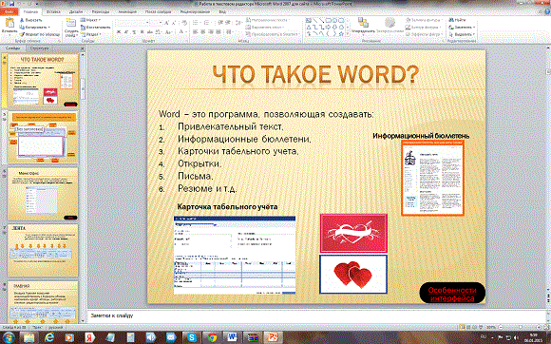
Task: Toggle italic formatting in the ribbon
Action: coord(126,32)
